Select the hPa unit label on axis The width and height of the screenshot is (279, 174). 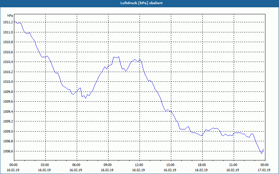point(10,15)
